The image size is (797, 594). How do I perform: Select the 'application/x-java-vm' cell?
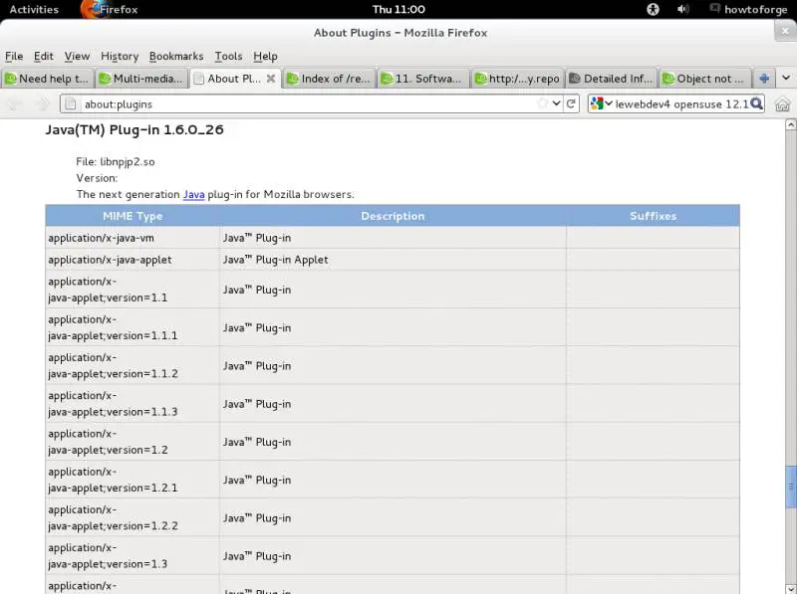tap(133, 238)
